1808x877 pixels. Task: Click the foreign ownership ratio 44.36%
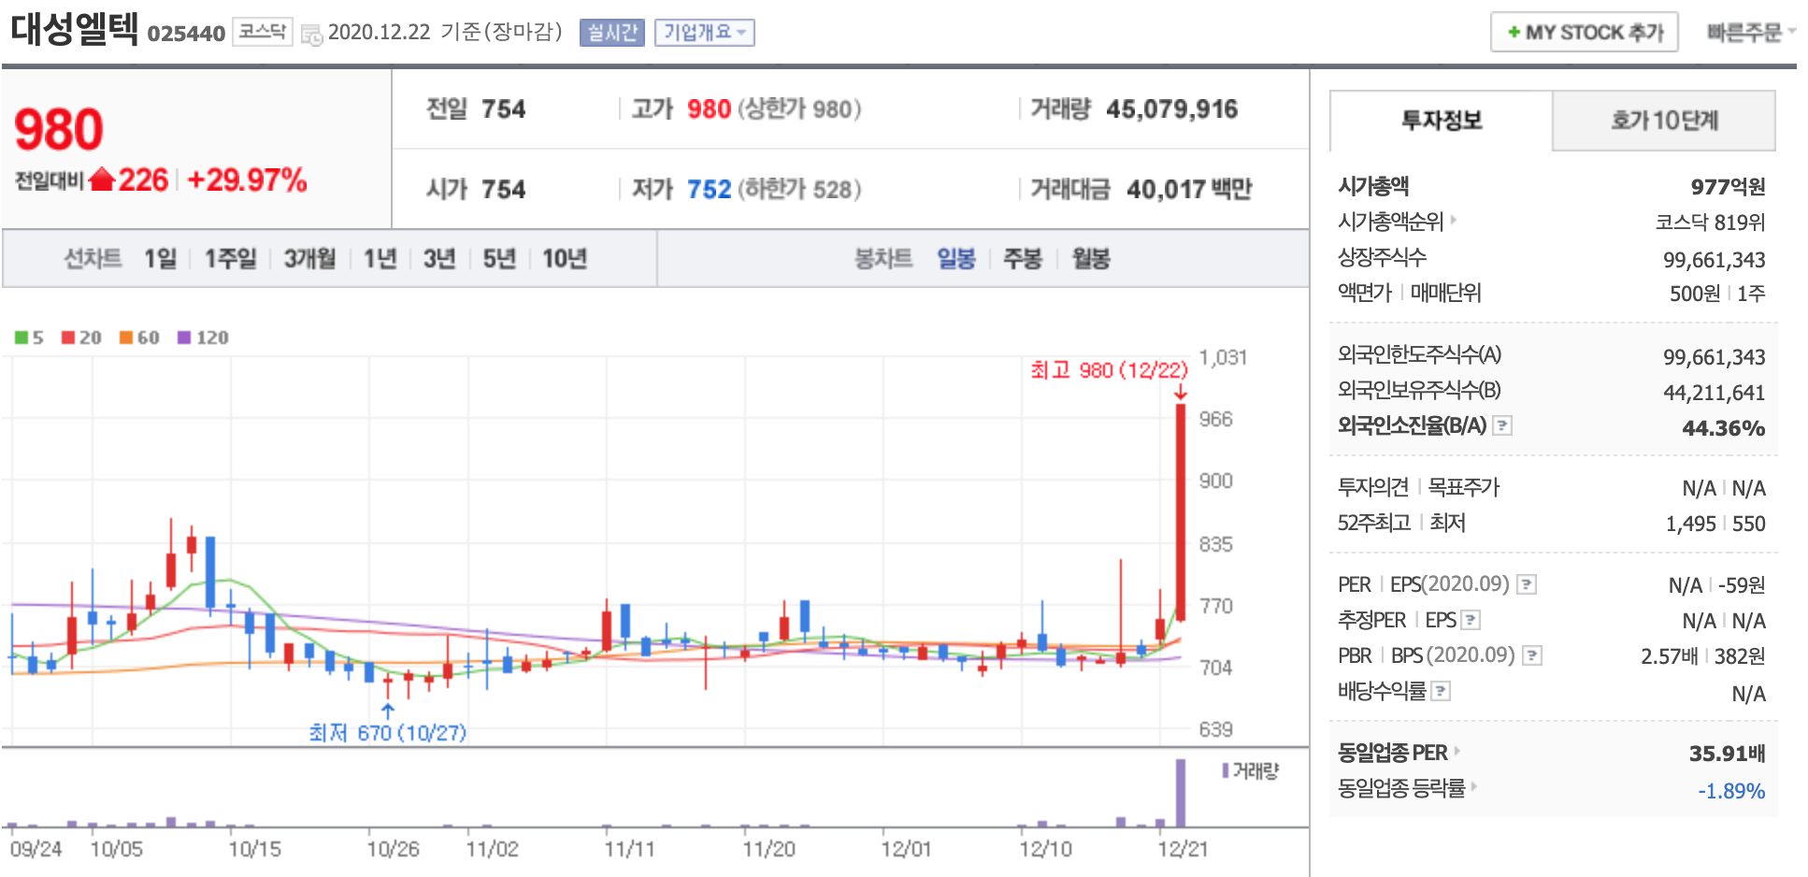pos(1723,428)
